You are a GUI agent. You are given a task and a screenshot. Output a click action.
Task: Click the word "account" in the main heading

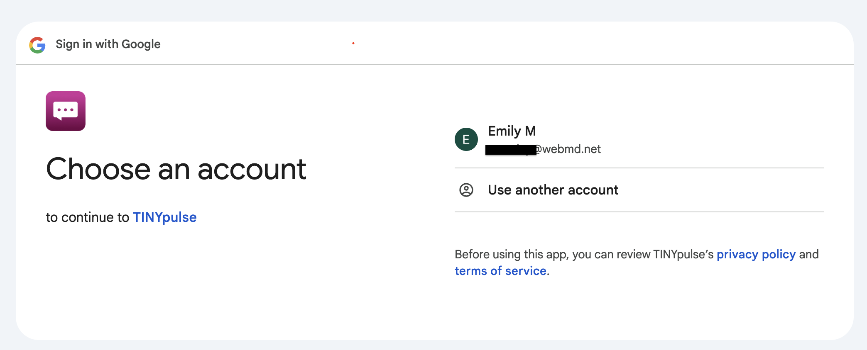pyautogui.click(x=252, y=169)
